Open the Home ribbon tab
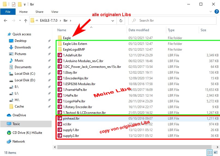 pyautogui.click(x=23, y=12)
